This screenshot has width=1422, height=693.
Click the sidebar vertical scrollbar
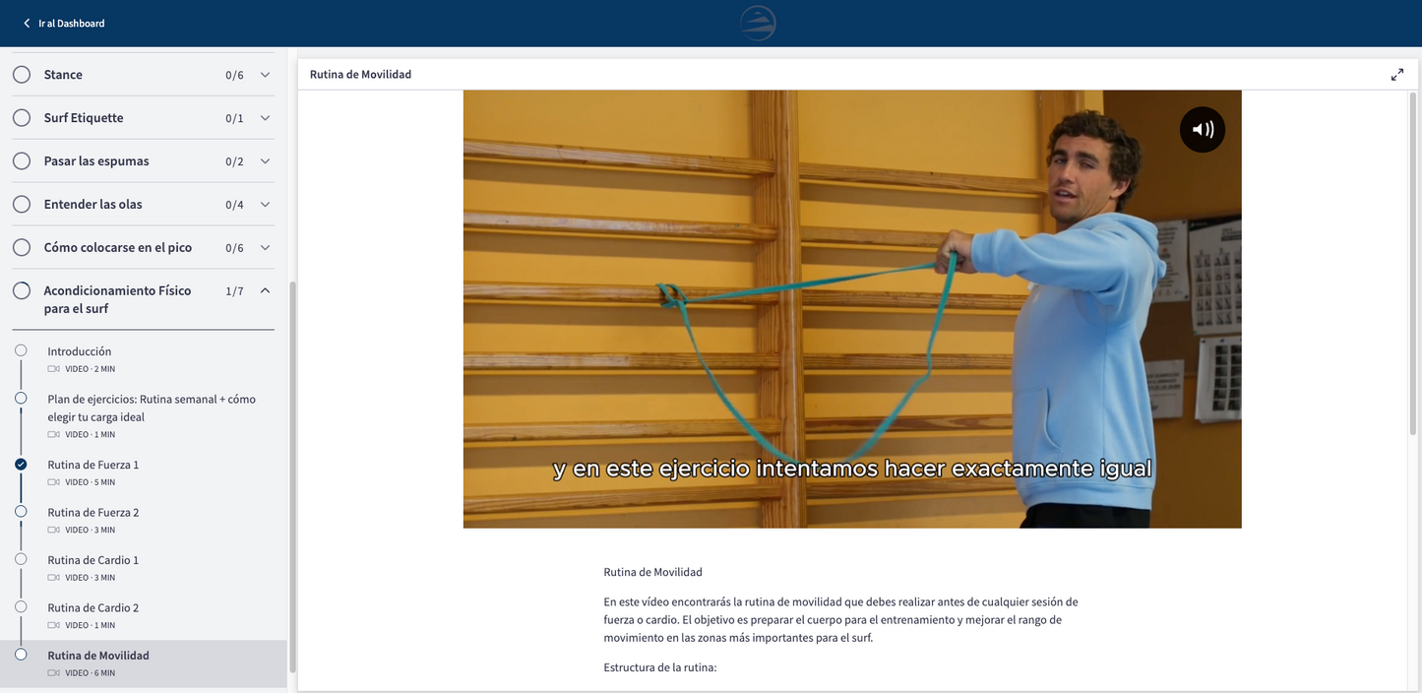click(292, 477)
